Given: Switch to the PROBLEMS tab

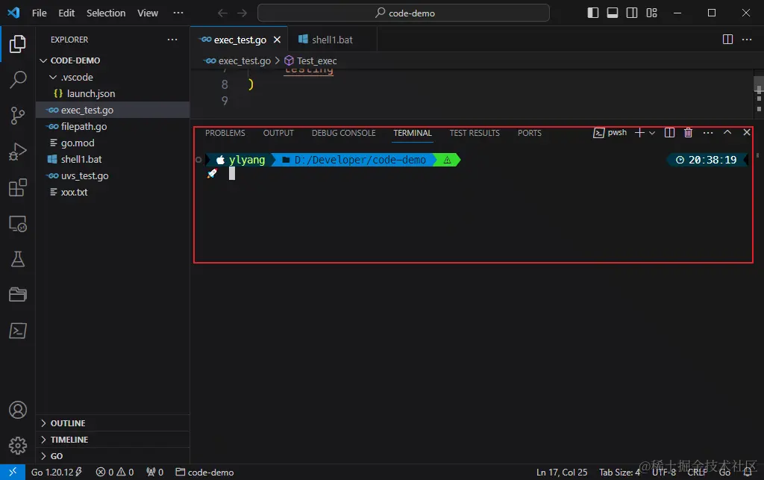Looking at the screenshot, I should [x=225, y=133].
